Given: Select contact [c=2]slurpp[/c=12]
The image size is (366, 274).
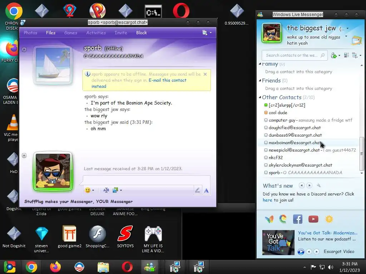Looking at the screenshot, I should 308,105.
